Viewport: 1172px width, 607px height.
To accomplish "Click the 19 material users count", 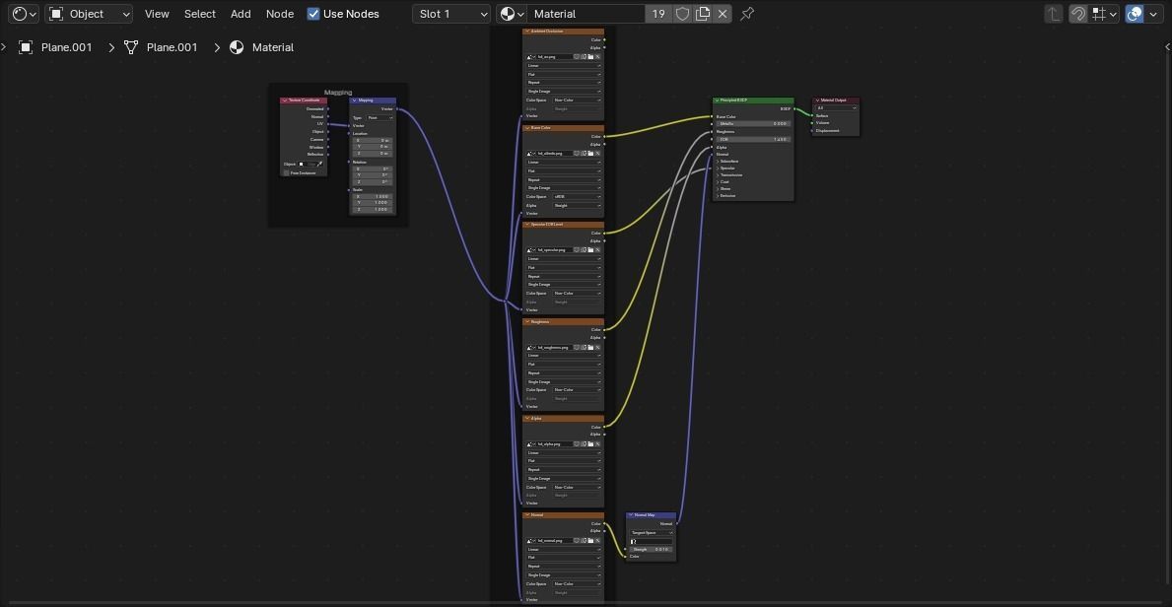I will pyautogui.click(x=658, y=14).
